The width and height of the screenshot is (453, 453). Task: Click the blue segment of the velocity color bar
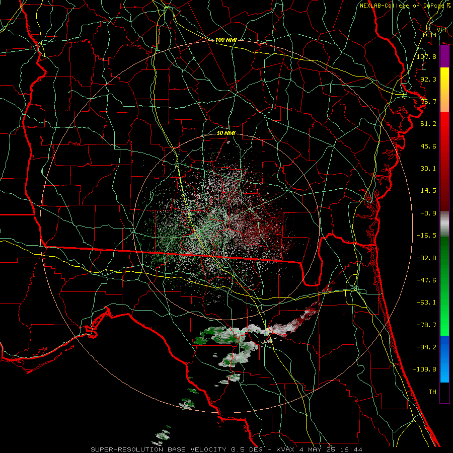pos(444,359)
